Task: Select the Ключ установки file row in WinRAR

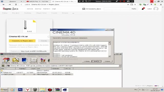Action: click(x=37, y=74)
